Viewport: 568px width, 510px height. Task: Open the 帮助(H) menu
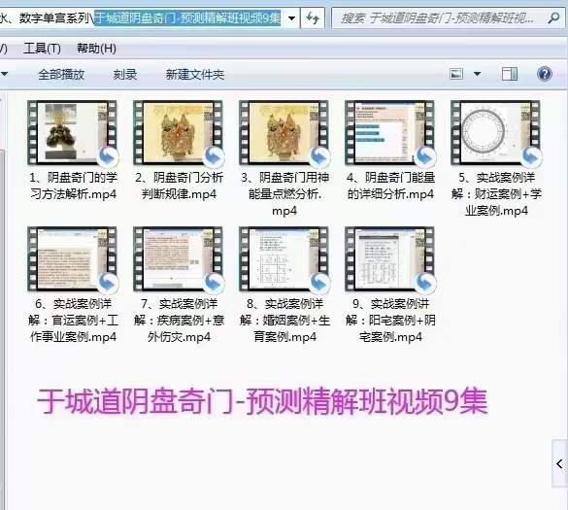click(96, 49)
